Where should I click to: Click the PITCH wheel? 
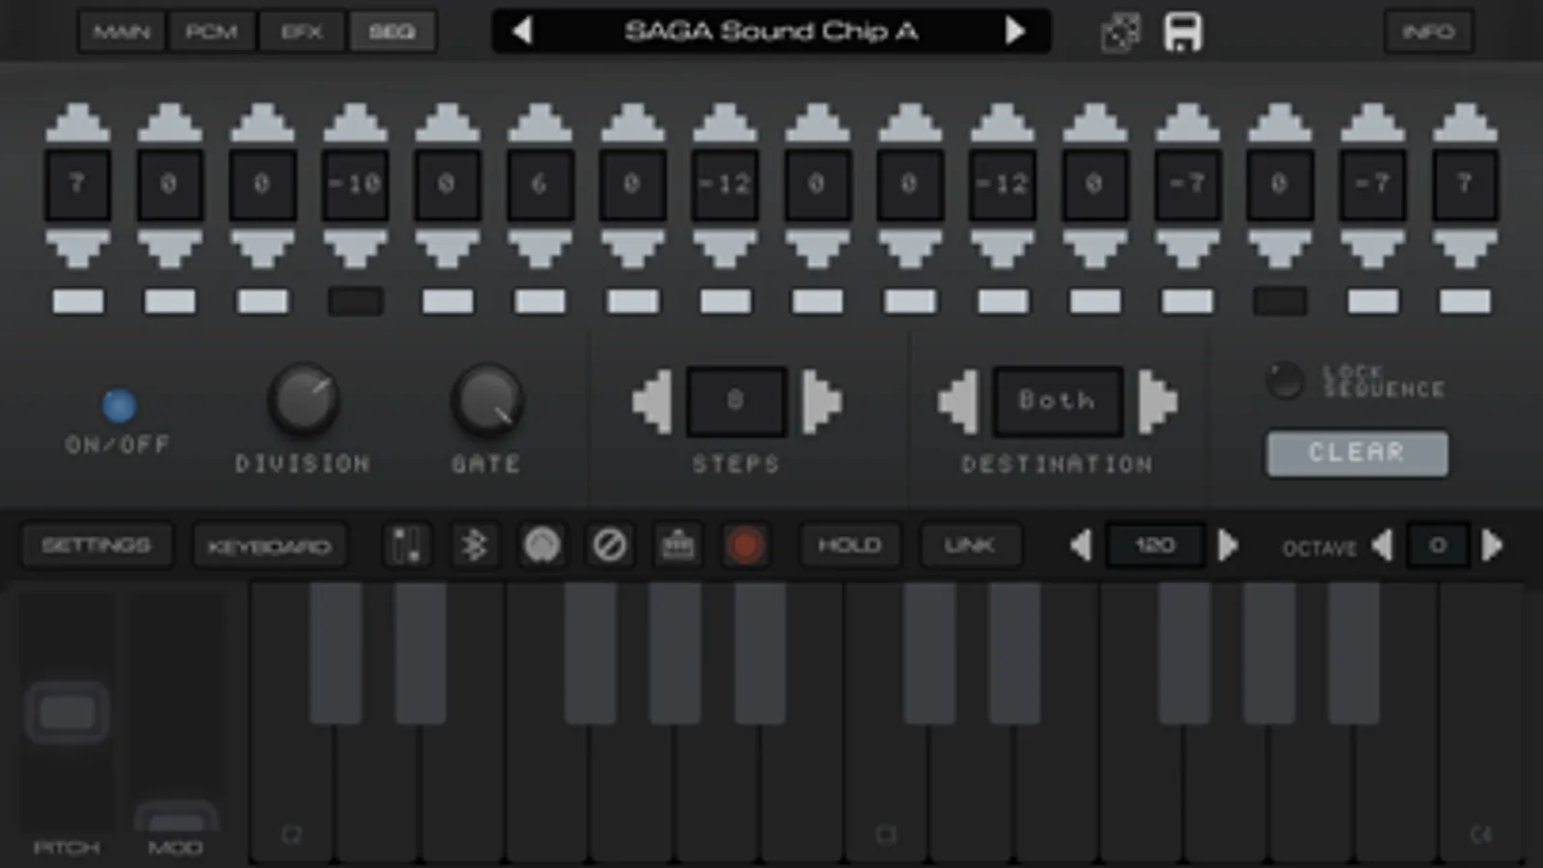click(x=67, y=712)
